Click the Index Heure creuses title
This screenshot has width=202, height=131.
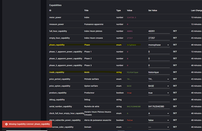[93, 38]
